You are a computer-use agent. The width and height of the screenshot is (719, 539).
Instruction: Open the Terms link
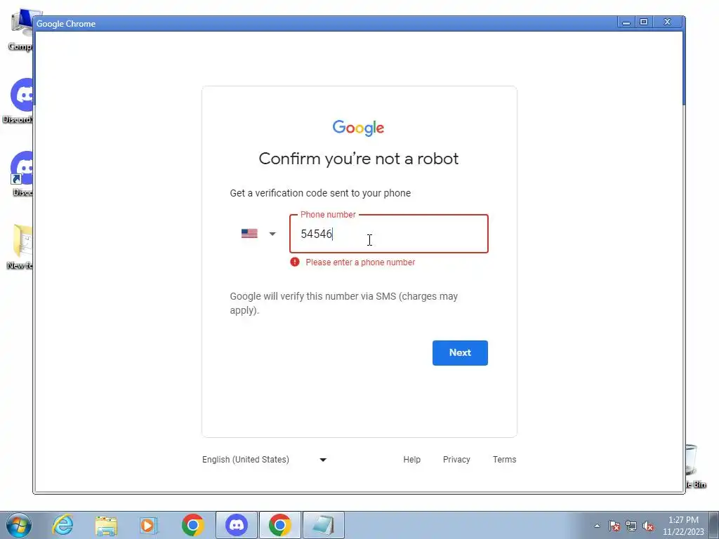(x=504, y=459)
